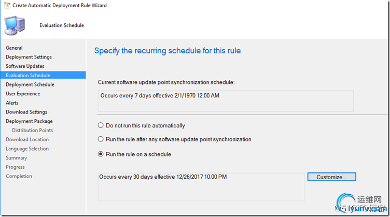Go to the Alerts page
The height and width of the screenshot is (217, 390).
coord(12,103)
